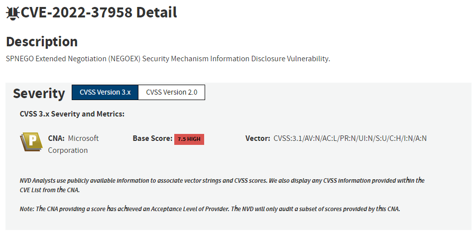Click the SPNEGO vulnerability description text
The width and height of the screenshot is (476, 236).
pos(168,59)
